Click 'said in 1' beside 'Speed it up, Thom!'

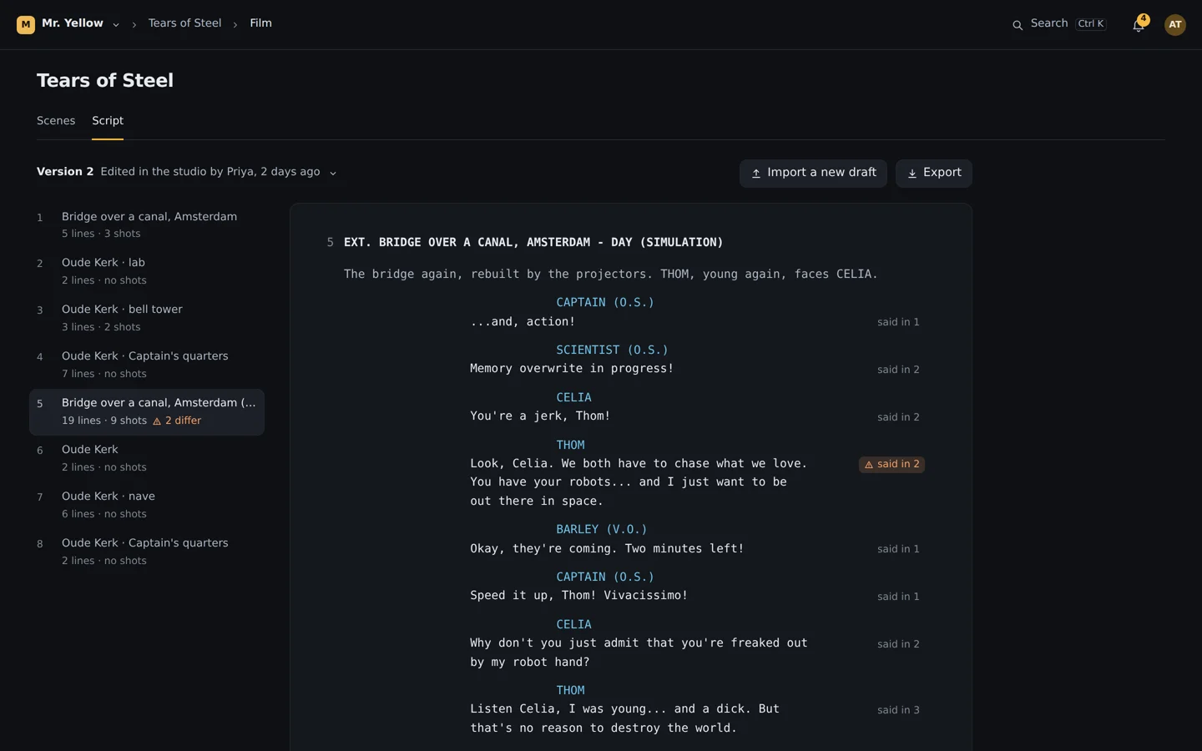(x=898, y=597)
